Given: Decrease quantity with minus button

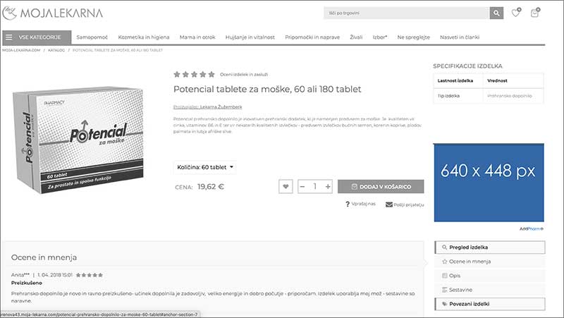Looking at the screenshot, I should (302, 186).
